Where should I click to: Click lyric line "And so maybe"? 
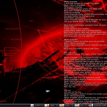click(x=72, y=13)
